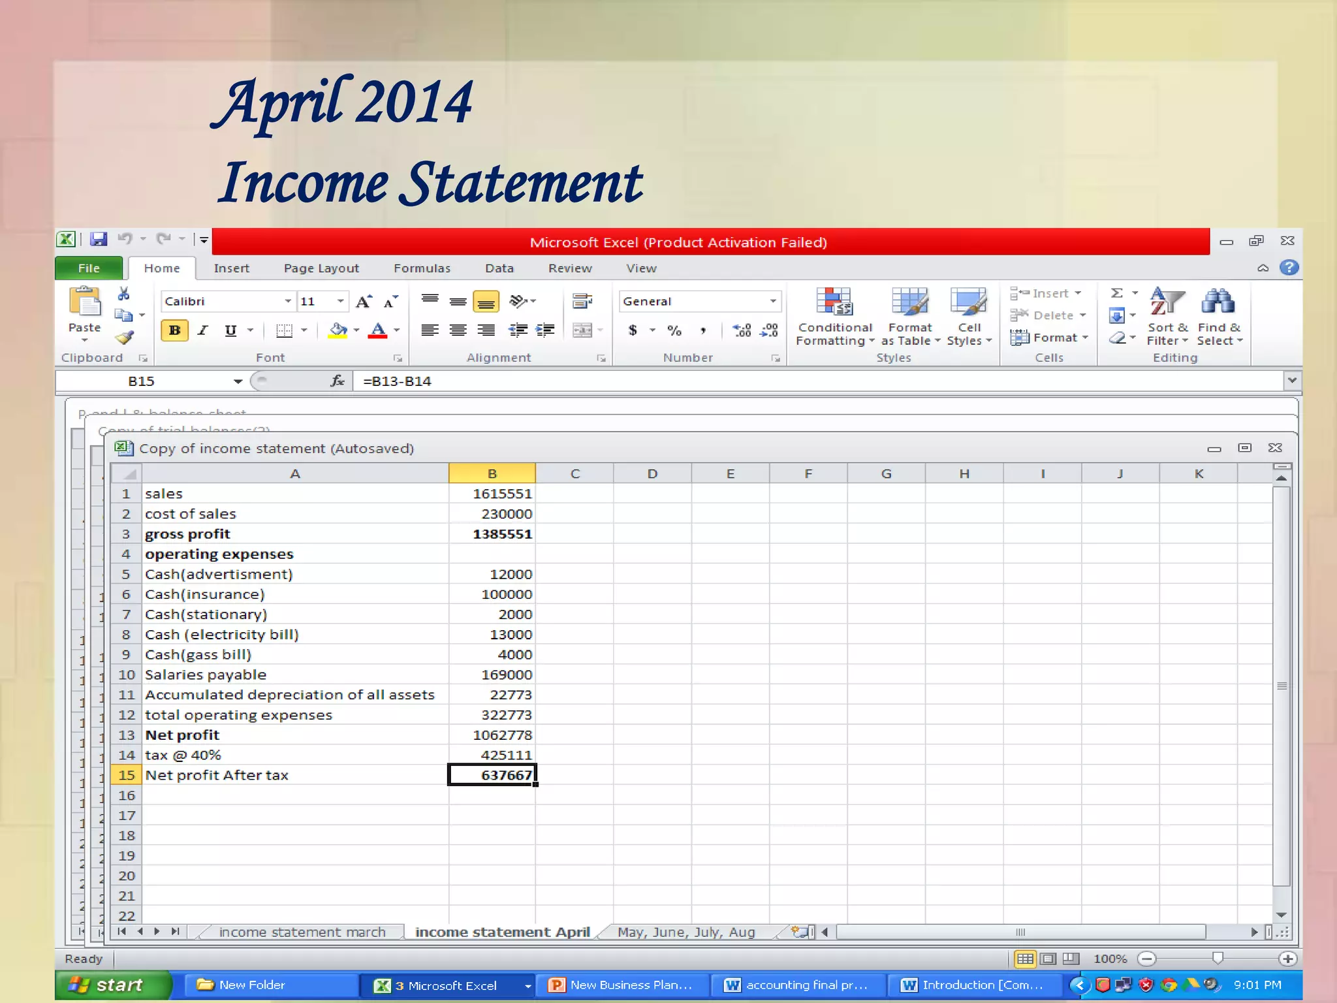
Task: Click the Insert cells button
Action: tap(1046, 293)
